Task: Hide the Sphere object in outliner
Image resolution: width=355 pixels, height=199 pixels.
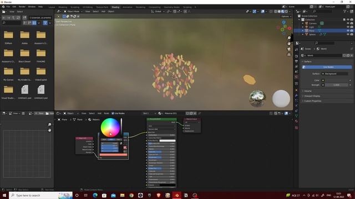Action: tap(348, 34)
